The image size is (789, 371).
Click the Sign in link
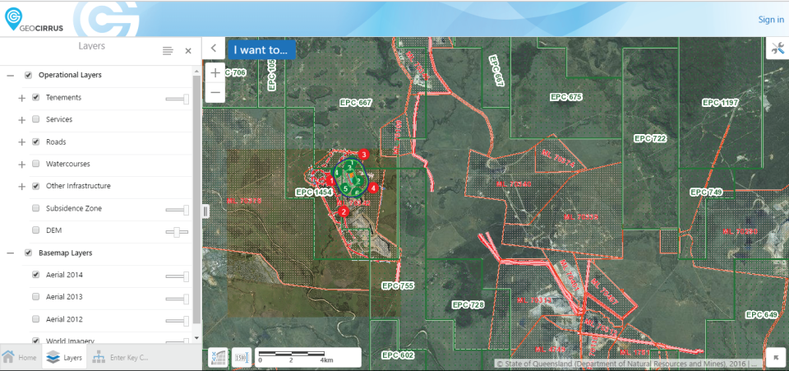pyautogui.click(x=771, y=20)
